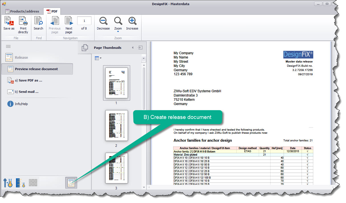Open the thumbnail panel scroll dropdown arrow

(144, 58)
